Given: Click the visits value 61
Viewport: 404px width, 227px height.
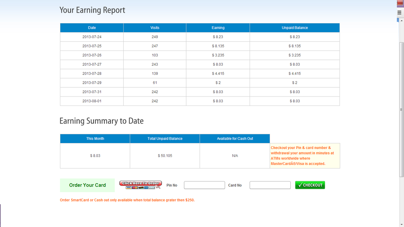Looking at the screenshot, I should click(155, 83).
